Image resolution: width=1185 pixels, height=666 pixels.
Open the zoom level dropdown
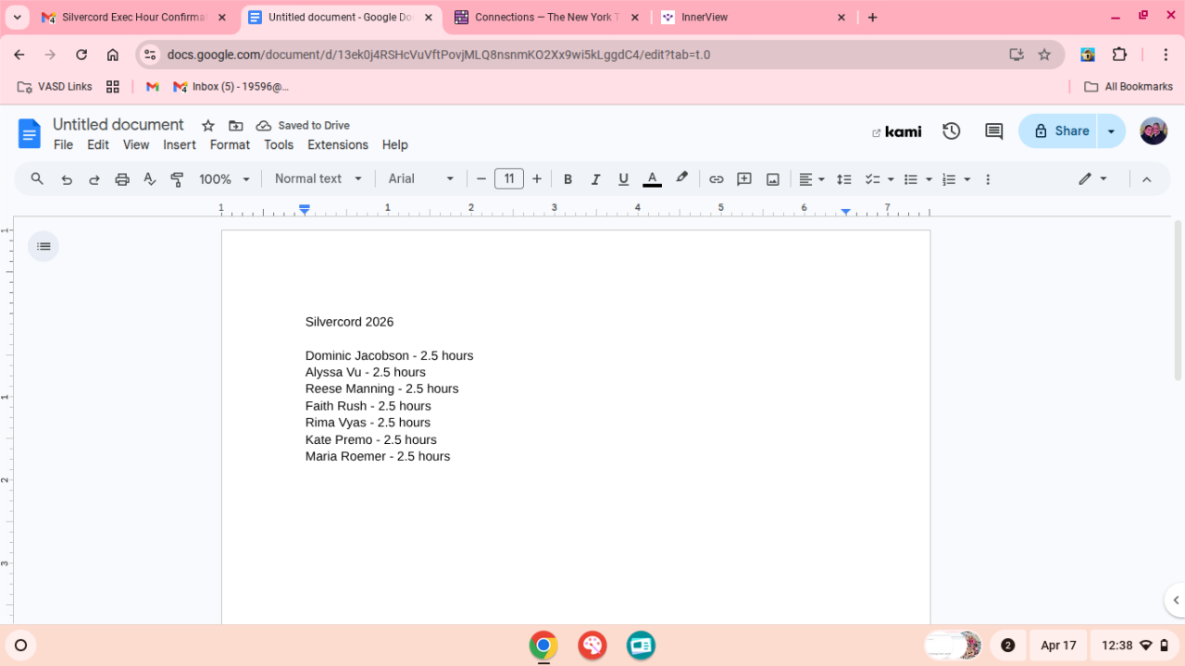tap(225, 179)
